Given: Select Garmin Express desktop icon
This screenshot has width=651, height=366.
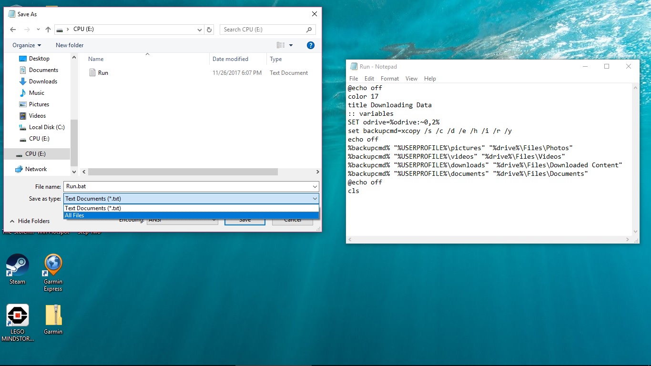Looking at the screenshot, I should point(53,273).
